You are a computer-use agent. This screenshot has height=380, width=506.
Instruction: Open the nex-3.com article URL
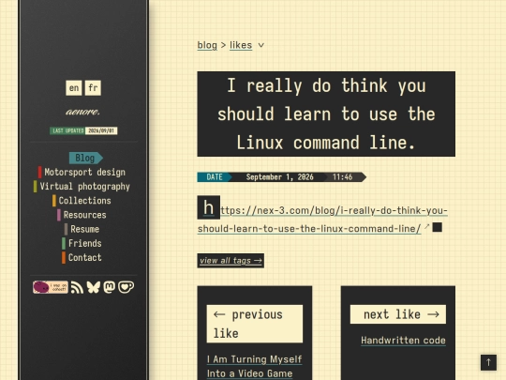322,220
